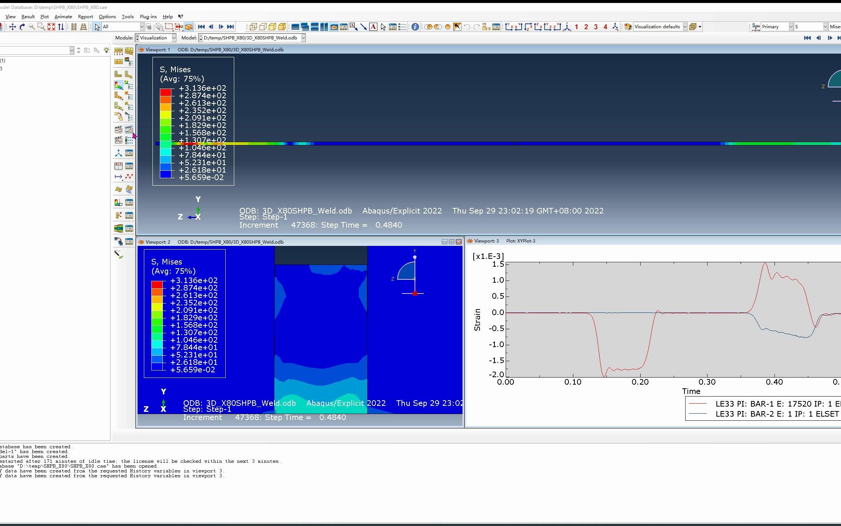Maximize Viewport 2 window
This screenshot has width=841, height=526.
451,242
